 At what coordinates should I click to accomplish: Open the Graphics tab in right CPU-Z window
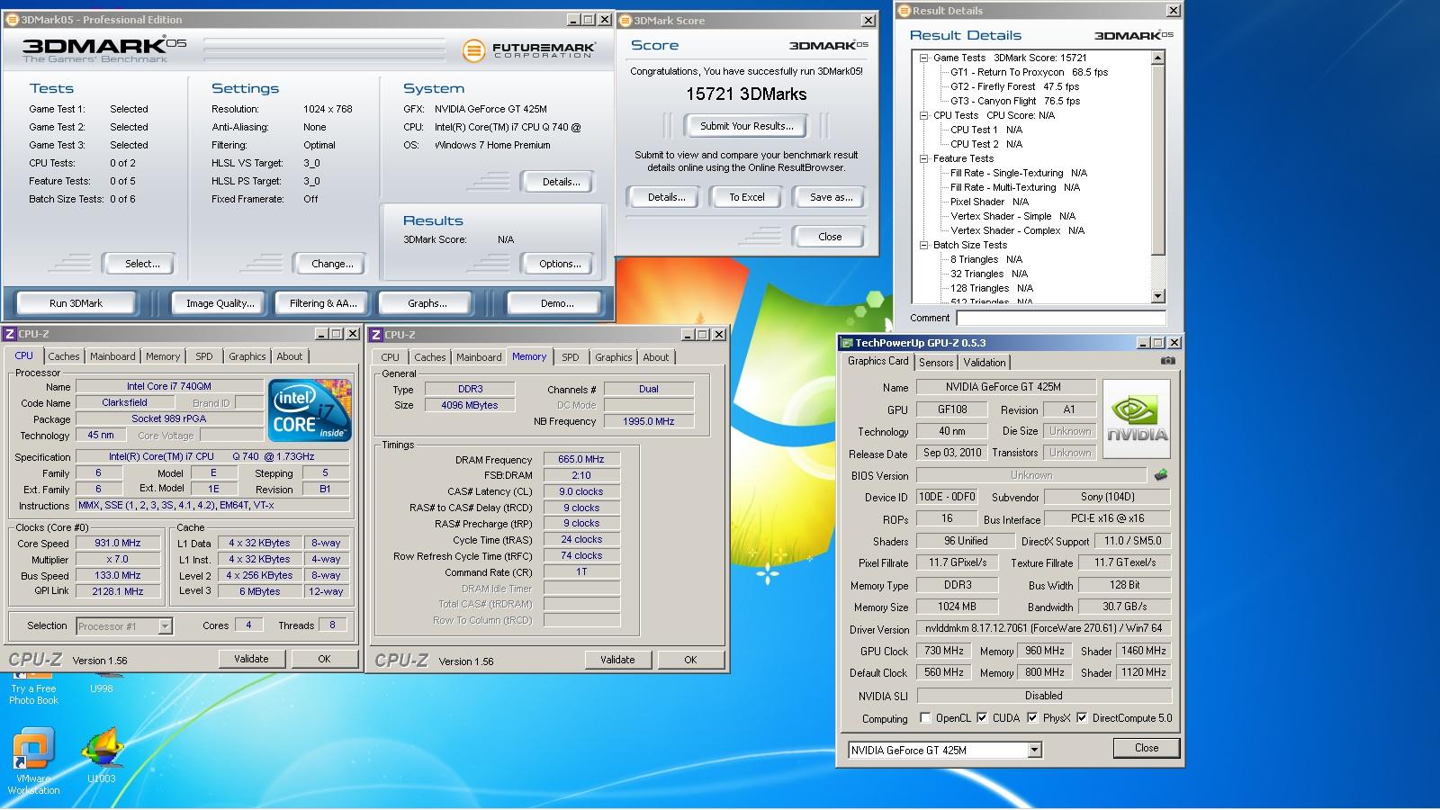(614, 357)
